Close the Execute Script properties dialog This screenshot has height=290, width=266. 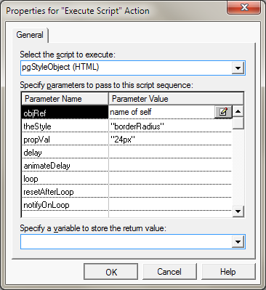[x=244, y=7]
